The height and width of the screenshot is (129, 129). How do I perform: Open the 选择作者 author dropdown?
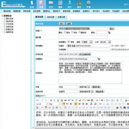[84, 87]
